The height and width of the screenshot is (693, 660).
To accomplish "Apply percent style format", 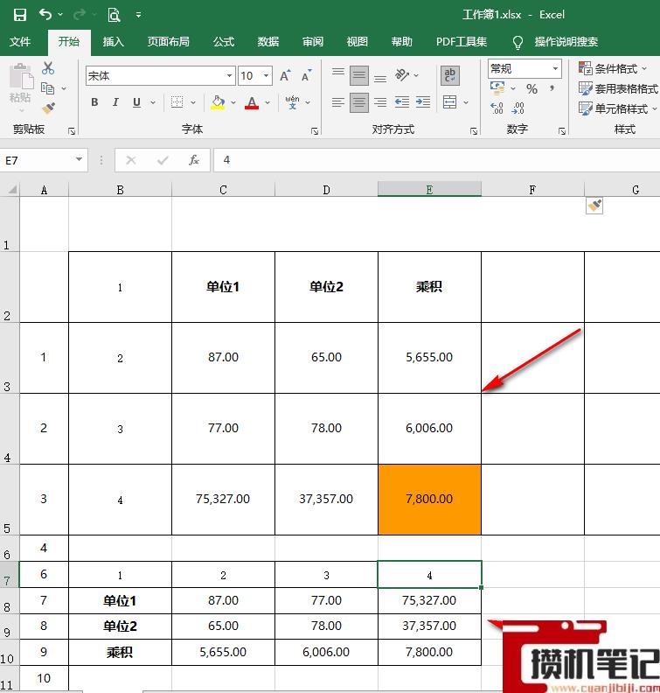I will (x=532, y=89).
